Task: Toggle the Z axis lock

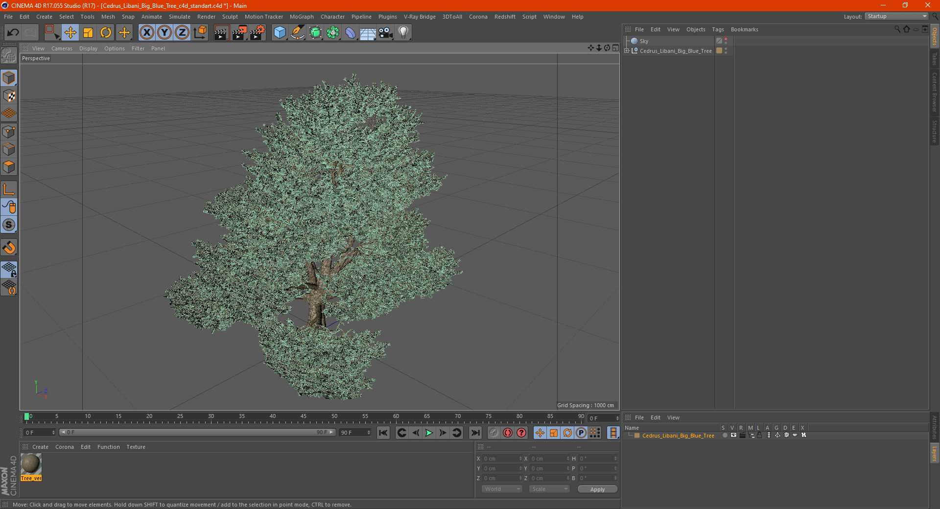Action: tap(182, 33)
